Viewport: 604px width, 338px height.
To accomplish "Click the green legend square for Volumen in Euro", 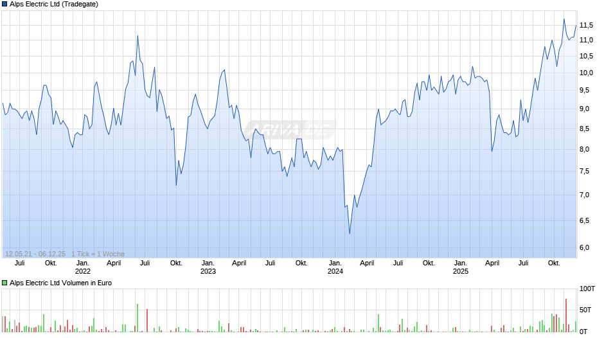I will click(x=4, y=283).
